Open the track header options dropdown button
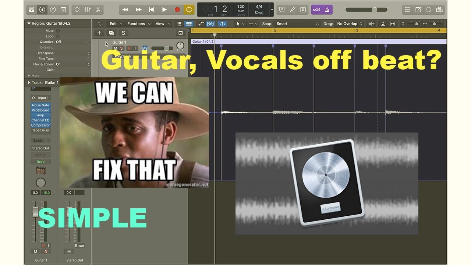 coord(180,33)
